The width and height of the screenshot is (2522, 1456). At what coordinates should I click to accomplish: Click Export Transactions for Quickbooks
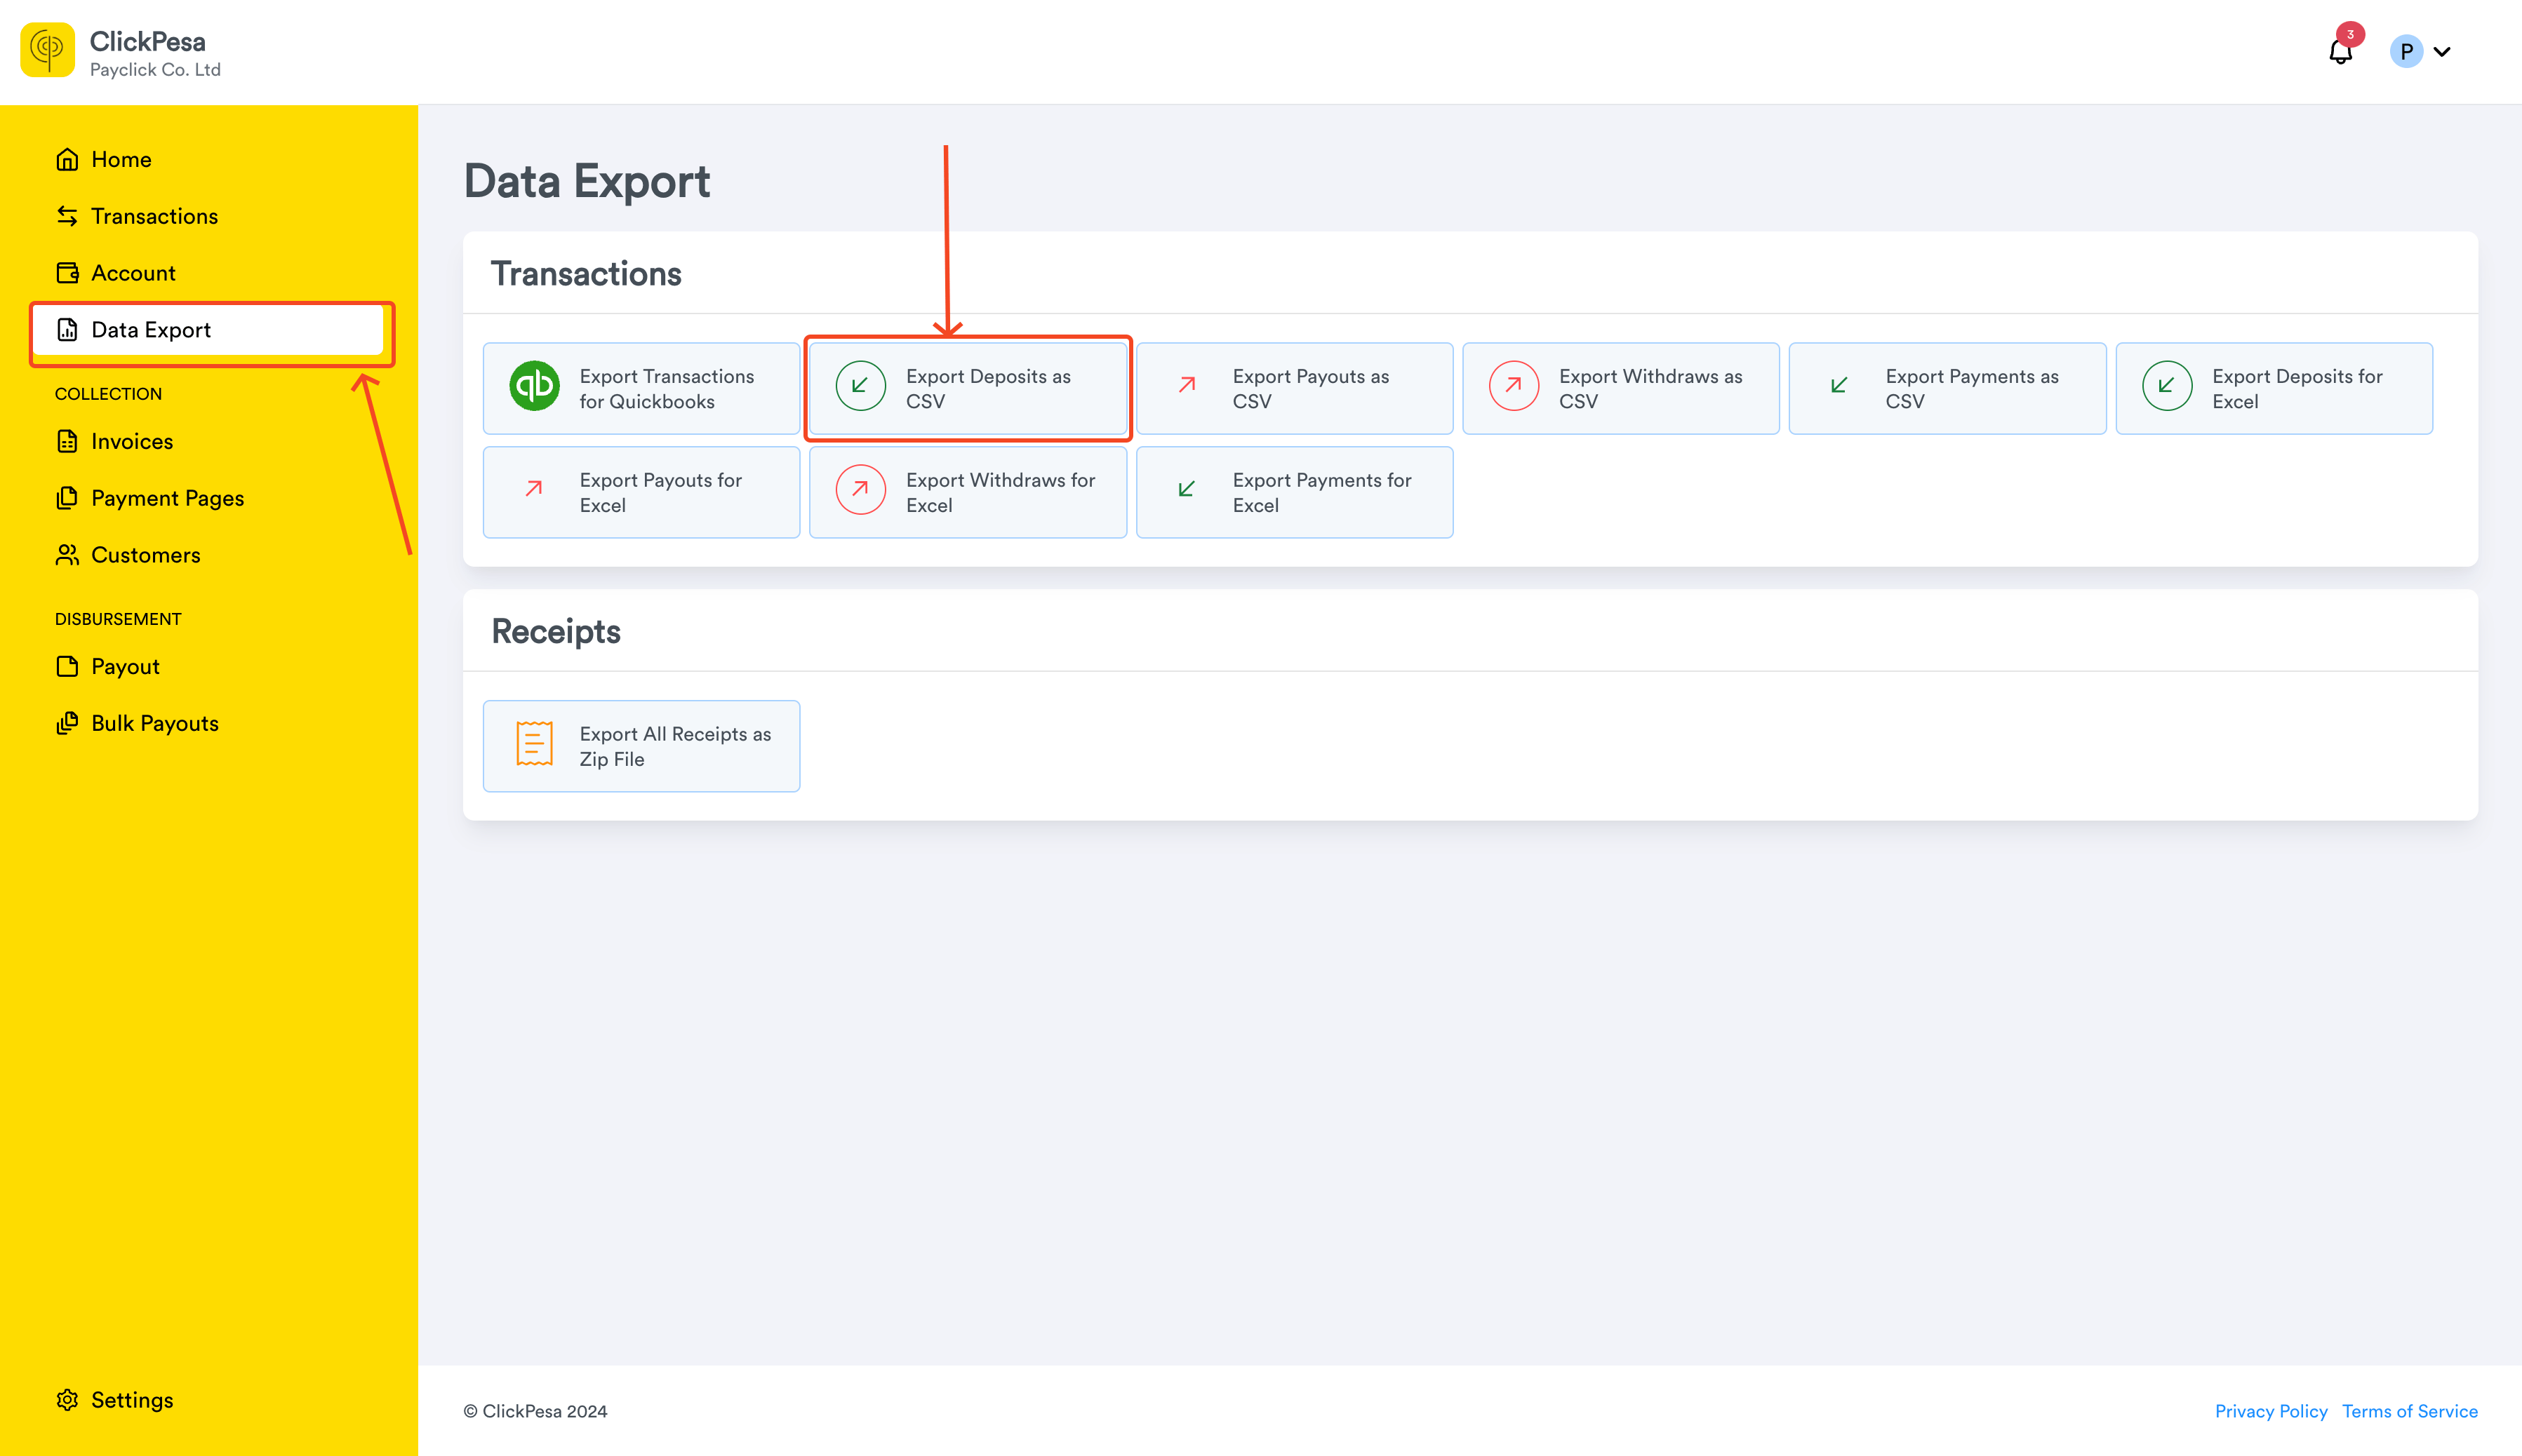(641, 389)
